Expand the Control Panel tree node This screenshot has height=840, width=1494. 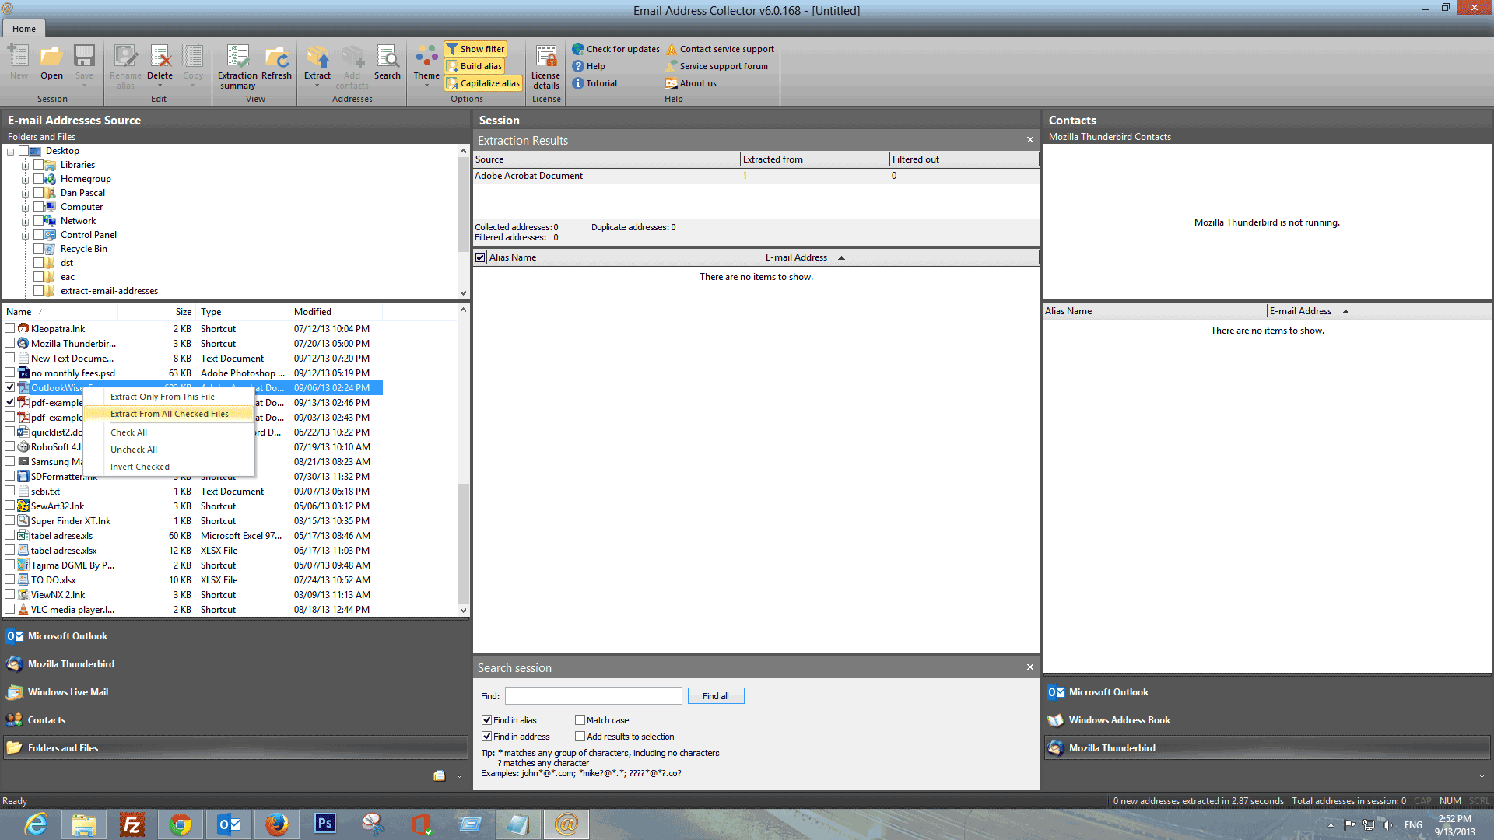[x=25, y=236]
